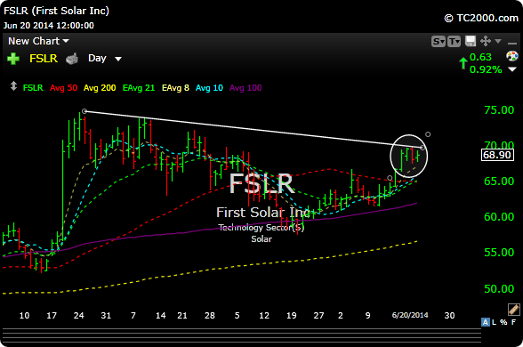Click the 65.00 price scale label

[499, 182]
